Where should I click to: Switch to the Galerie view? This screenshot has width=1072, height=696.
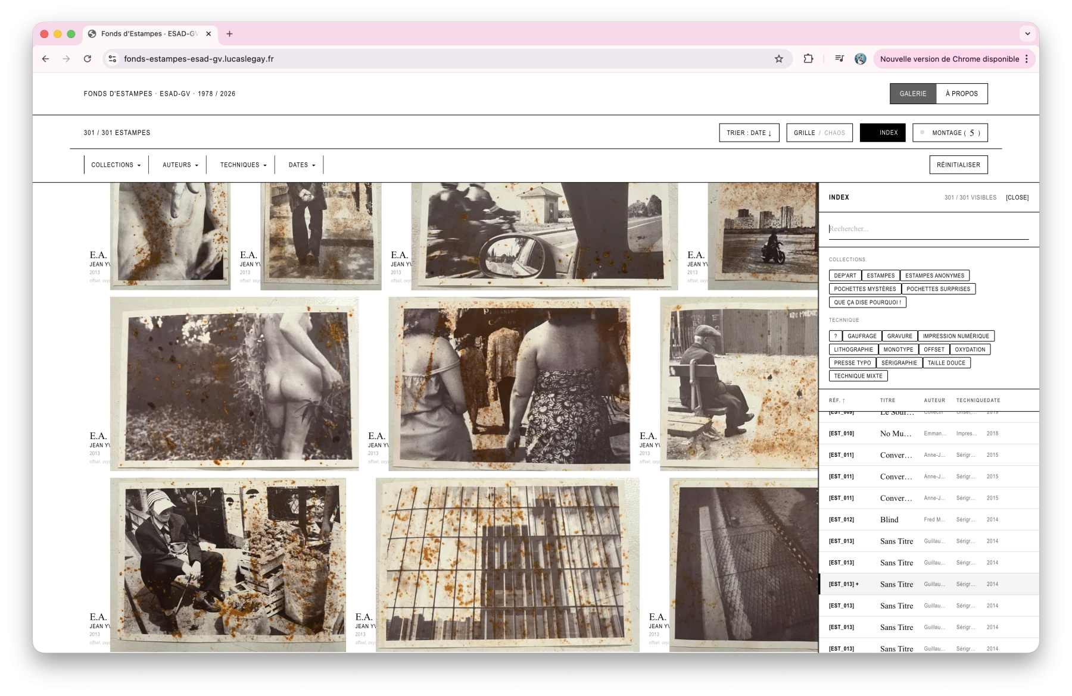913,93
